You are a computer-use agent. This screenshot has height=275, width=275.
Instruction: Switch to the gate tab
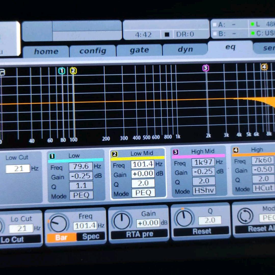(139, 50)
